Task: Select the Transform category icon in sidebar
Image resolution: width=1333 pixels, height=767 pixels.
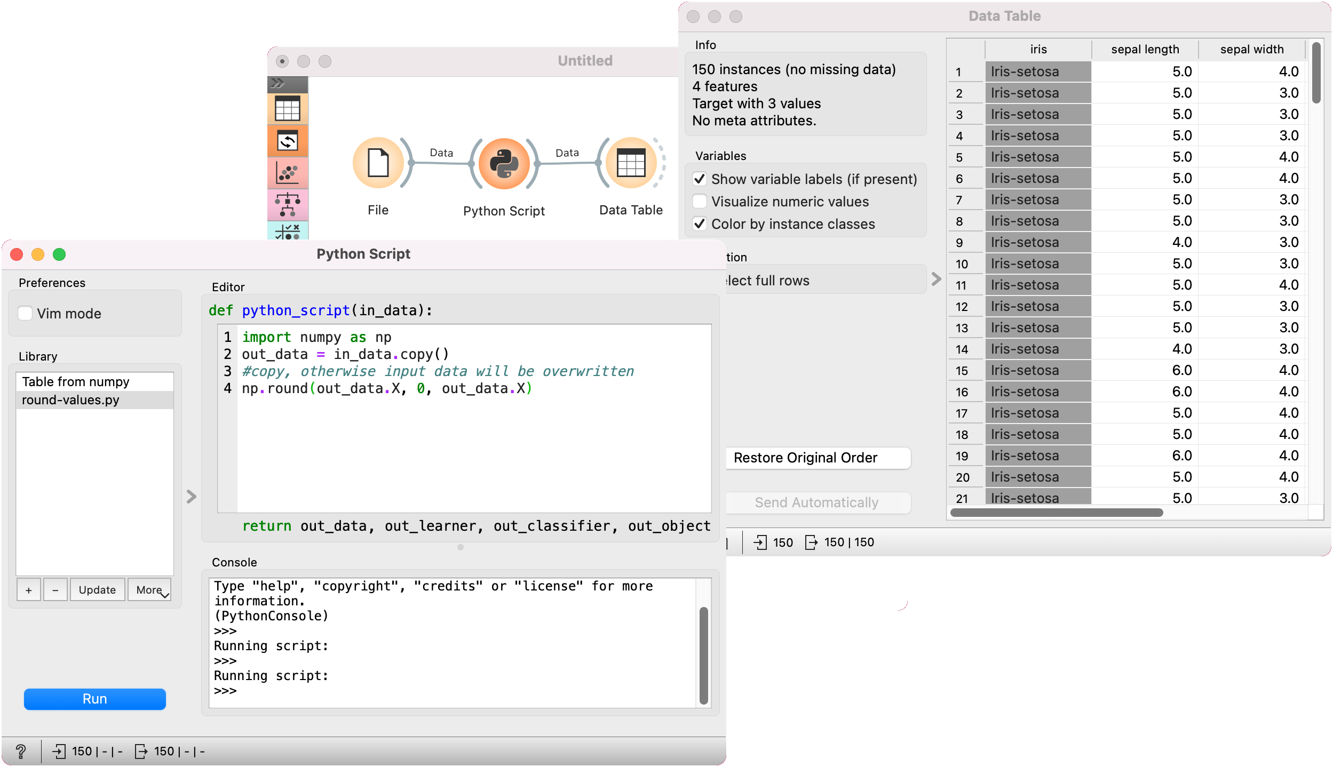Action: (x=288, y=141)
